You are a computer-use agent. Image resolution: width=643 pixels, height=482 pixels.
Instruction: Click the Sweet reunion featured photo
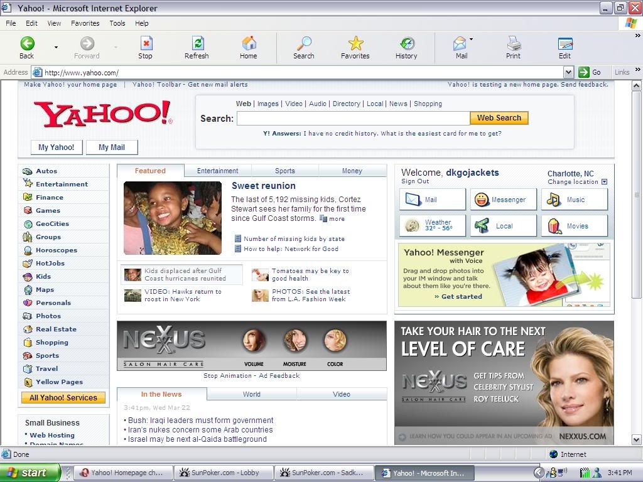click(x=173, y=218)
